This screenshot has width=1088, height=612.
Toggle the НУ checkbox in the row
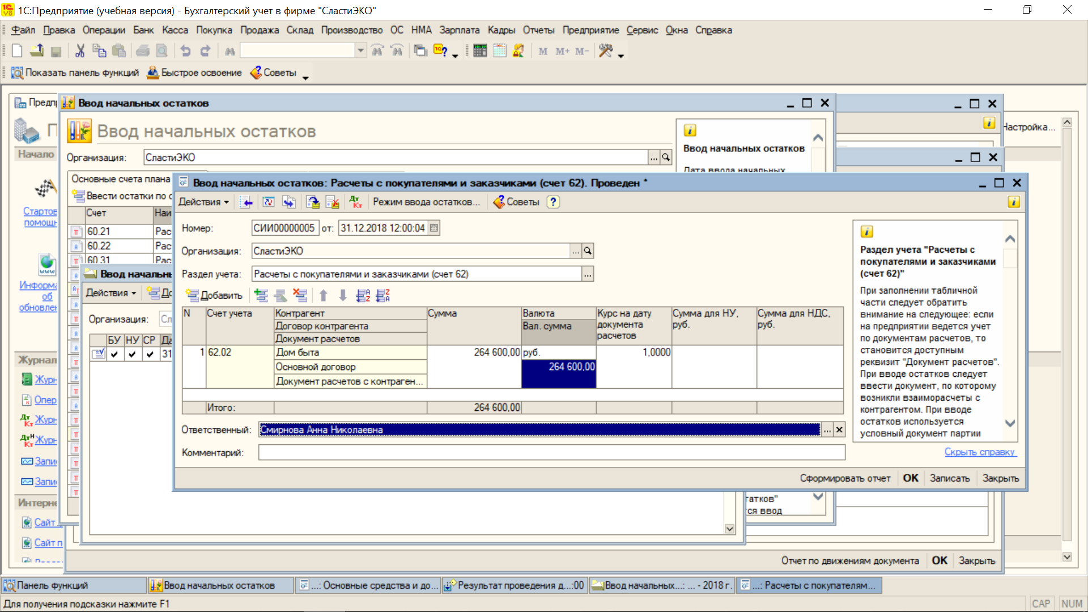tap(132, 354)
